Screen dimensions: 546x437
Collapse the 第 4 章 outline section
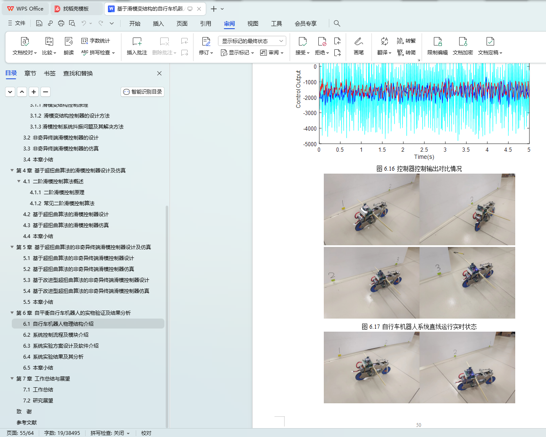point(12,170)
